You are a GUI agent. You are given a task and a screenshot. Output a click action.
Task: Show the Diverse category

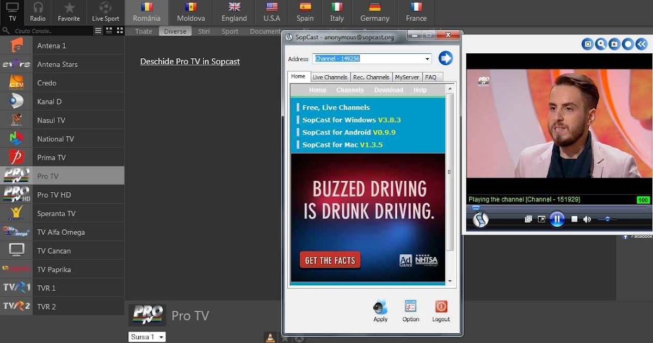[x=175, y=32]
